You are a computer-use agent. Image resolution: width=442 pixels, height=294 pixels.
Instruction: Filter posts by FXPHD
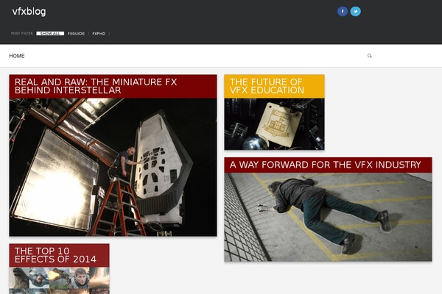coord(99,34)
